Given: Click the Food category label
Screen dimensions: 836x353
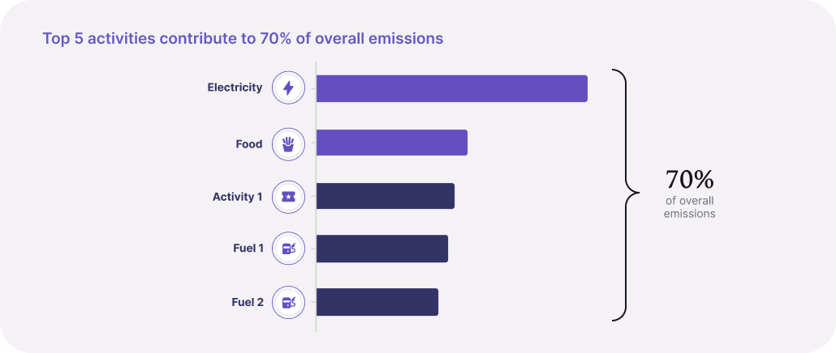Looking at the screenshot, I should point(249,144).
